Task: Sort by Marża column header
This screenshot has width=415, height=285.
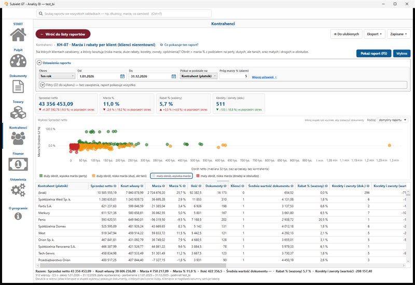Action: [x=157, y=186]
